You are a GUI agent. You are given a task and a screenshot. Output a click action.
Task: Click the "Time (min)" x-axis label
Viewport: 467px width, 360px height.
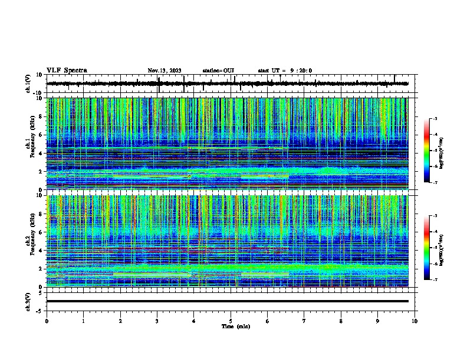pos(236,326)
